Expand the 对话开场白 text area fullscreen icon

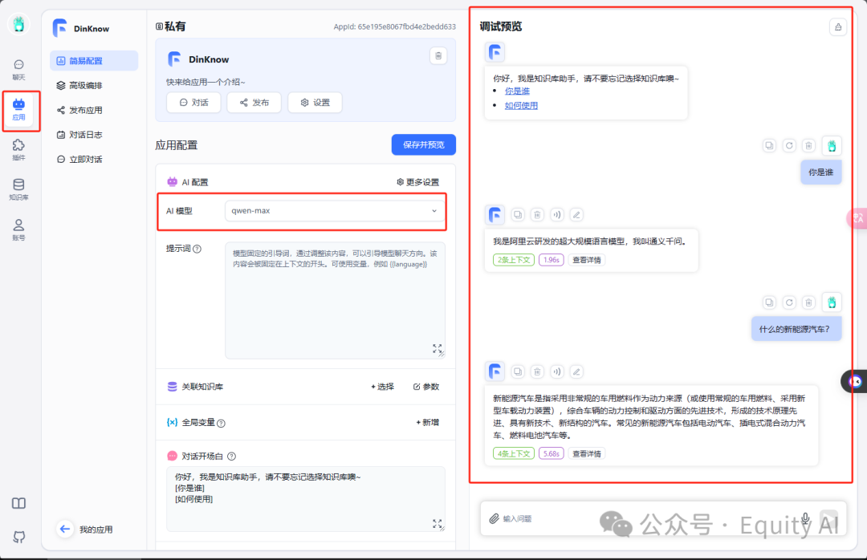[438, 524]
